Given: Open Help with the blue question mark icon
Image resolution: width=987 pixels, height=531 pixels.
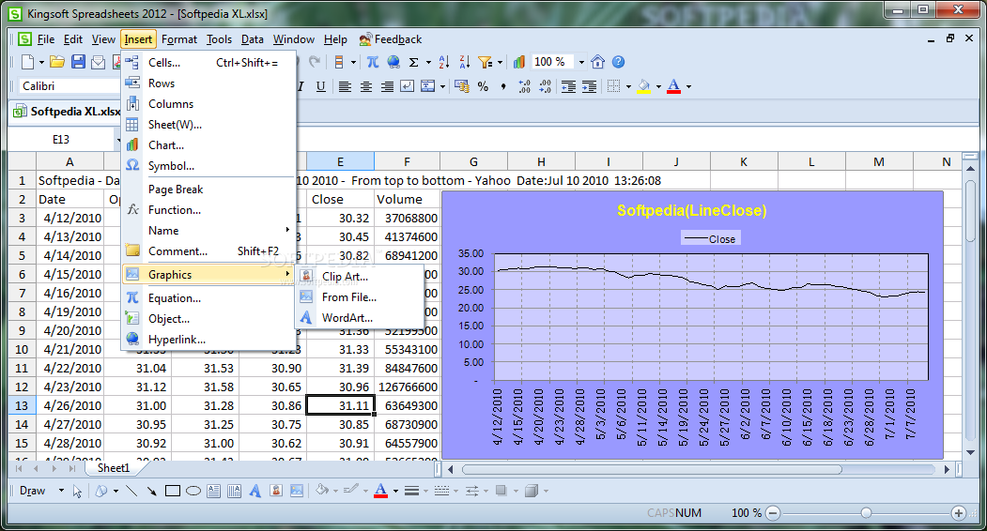Looking at the screenshot, I should coord(618,62).
